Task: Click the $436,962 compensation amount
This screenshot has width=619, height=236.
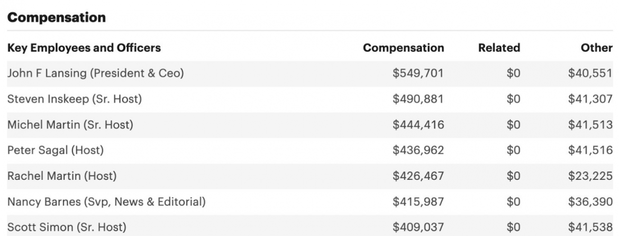Action: [418, 150]
